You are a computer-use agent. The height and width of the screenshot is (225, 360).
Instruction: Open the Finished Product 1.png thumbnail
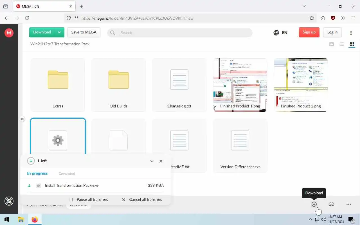[x=240, y=85]
